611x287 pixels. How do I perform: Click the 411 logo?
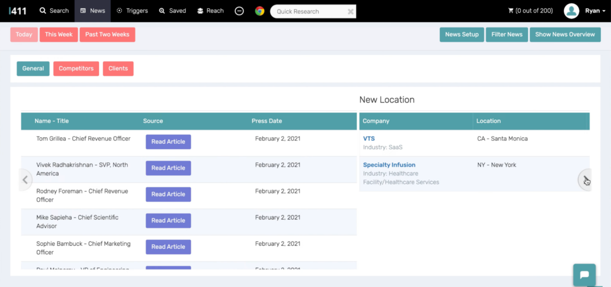tap(17, 11)
